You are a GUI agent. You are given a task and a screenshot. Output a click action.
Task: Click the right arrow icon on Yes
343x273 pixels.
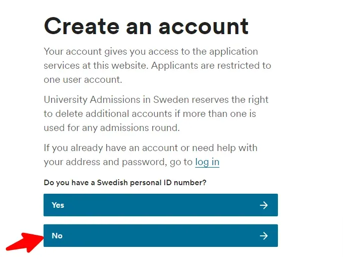click(x=264, y=205)
